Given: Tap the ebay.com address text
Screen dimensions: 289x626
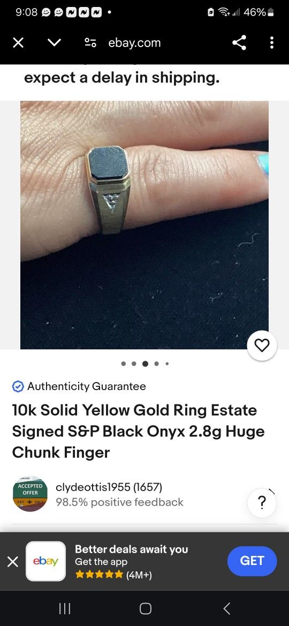Looking at the screenshot, I should pos(134,43).
